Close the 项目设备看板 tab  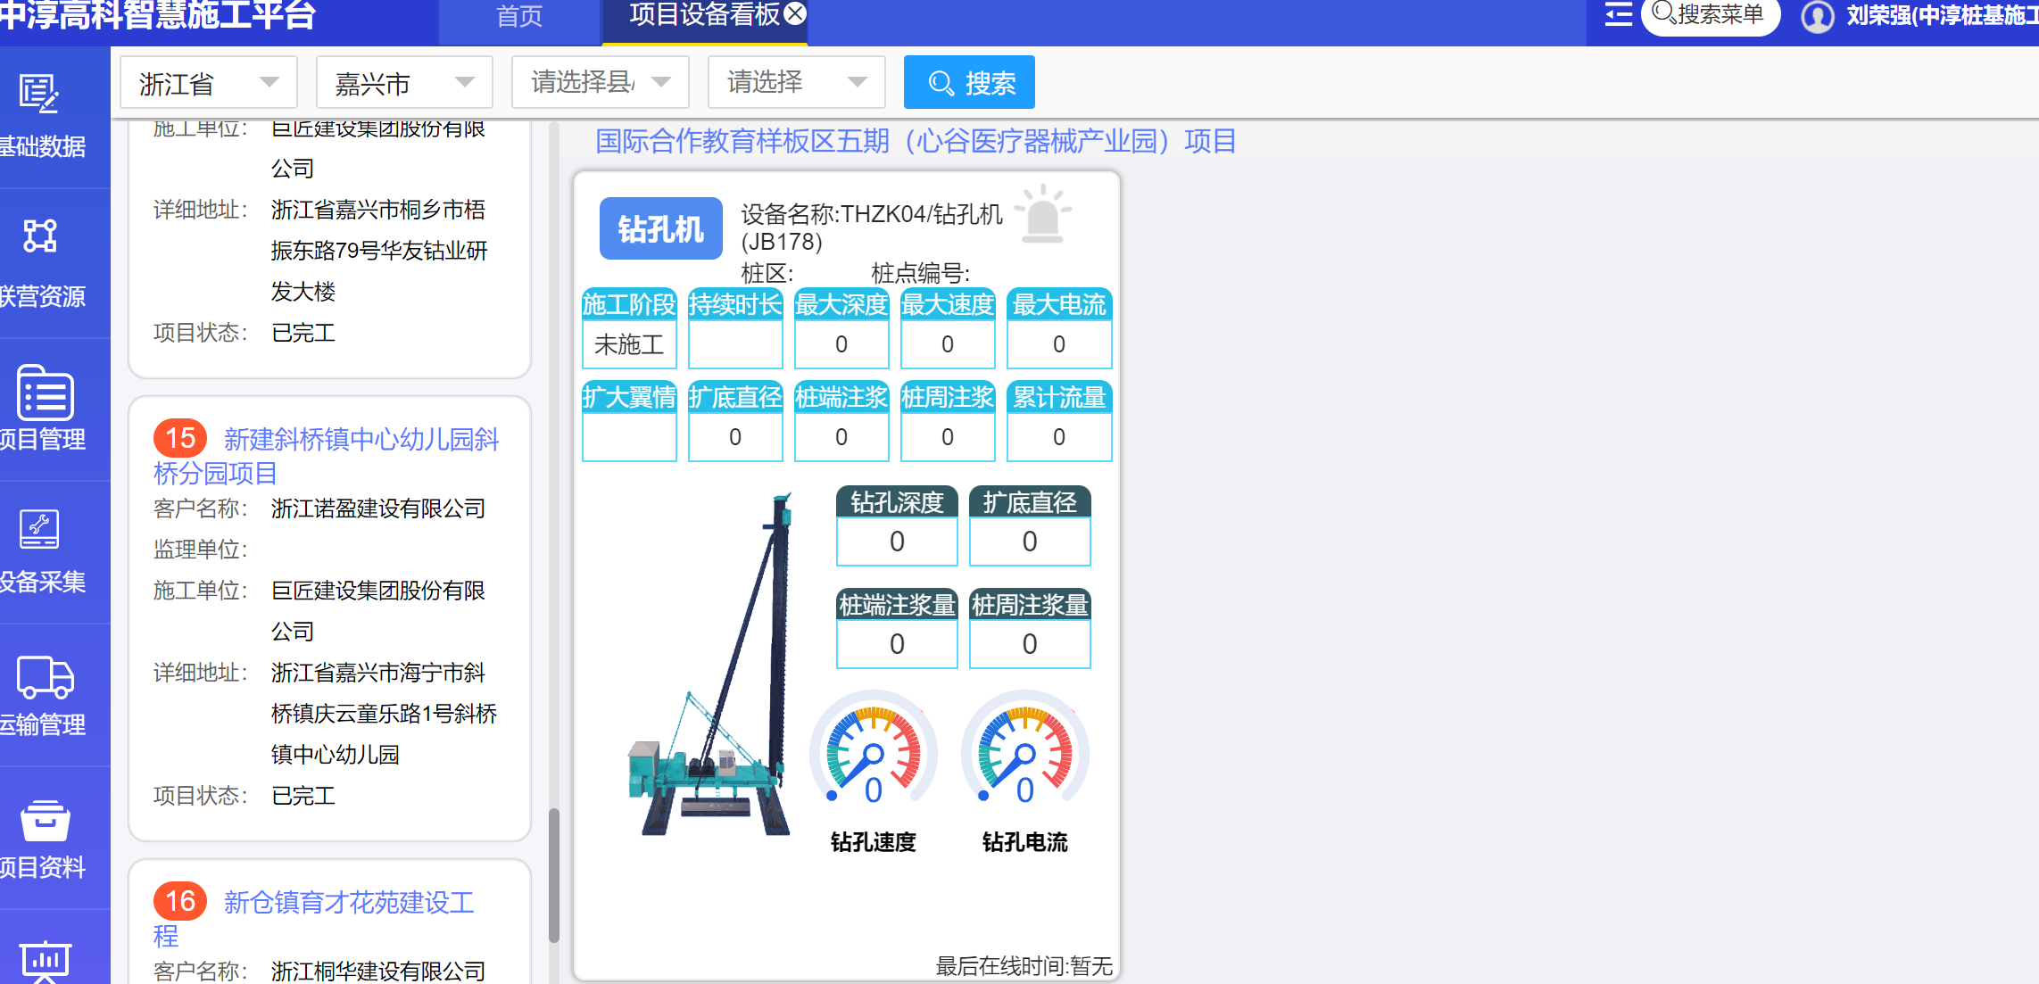pos(795,13)
